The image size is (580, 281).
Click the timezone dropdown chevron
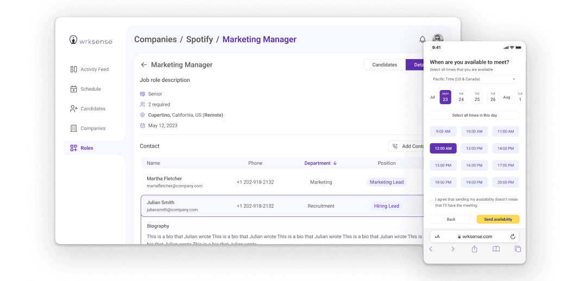[514, 79]
